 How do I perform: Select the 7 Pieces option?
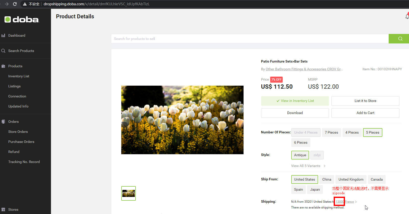coord(331,132)
